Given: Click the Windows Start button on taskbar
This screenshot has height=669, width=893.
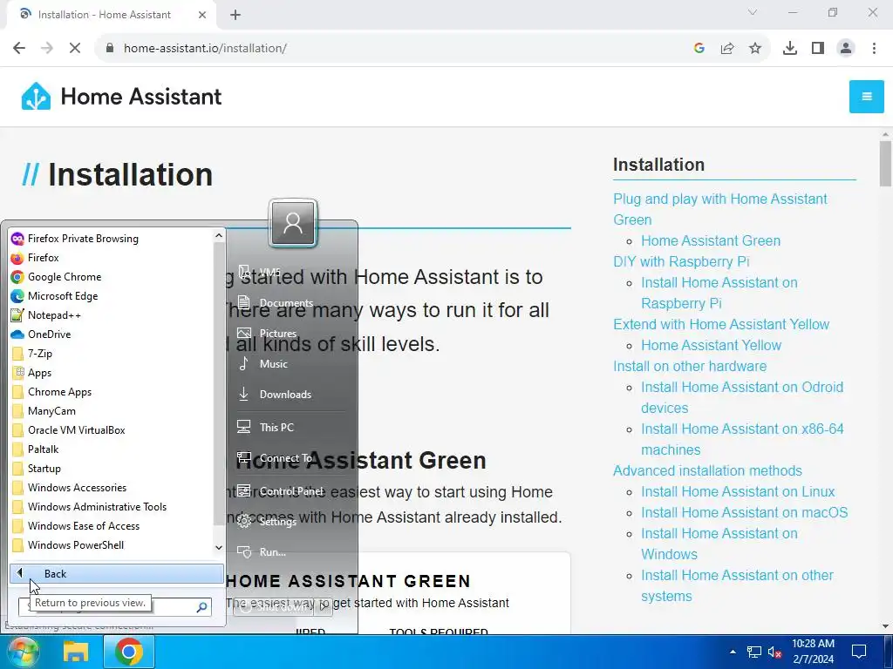Looking at the screenshot, I should pyautogui.click(x=23, y=652).
